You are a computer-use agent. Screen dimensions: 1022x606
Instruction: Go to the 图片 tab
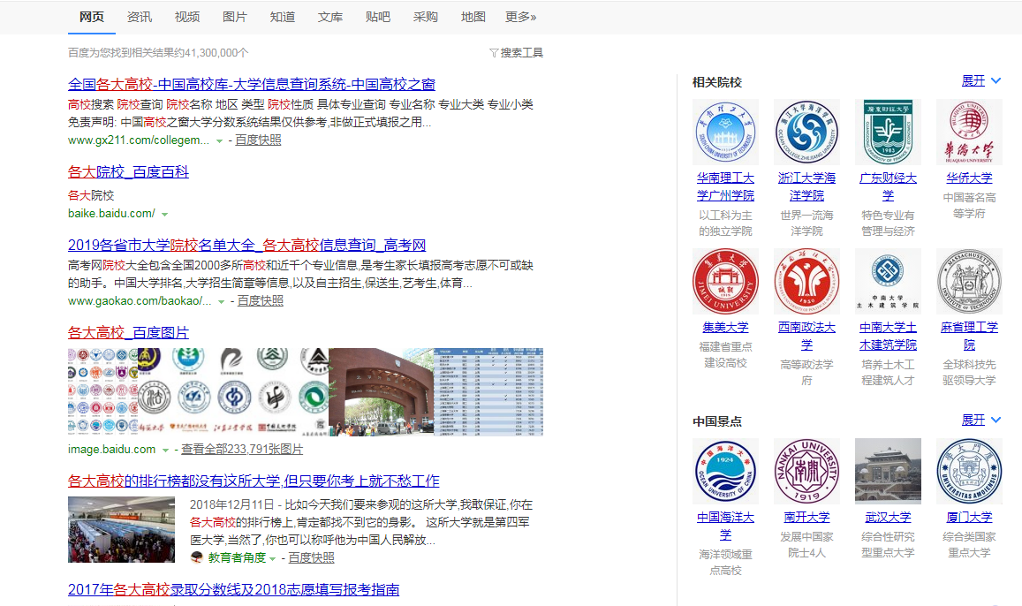[235, 17]
